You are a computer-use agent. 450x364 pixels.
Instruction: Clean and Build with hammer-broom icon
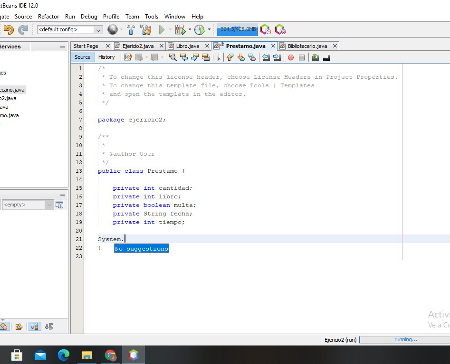pyautogui.click(x=146, y=29)
